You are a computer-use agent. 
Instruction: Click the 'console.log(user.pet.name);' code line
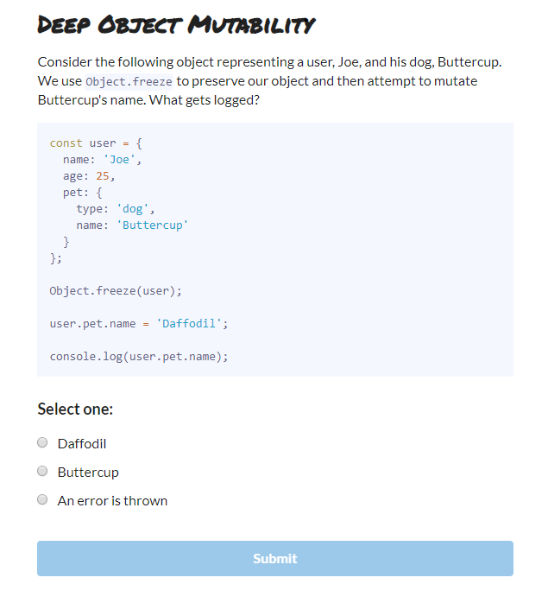(x=138, y=357)
